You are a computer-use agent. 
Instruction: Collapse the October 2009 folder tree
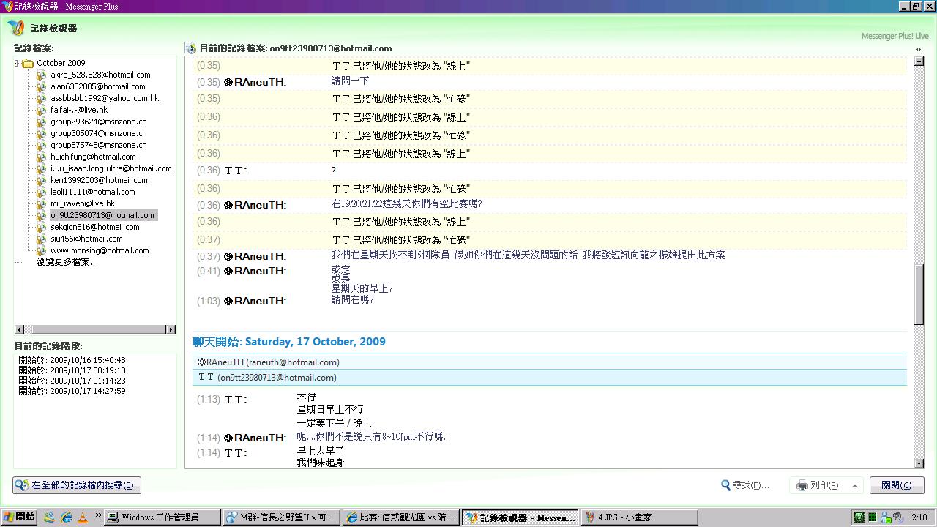(x=17, y=63)
